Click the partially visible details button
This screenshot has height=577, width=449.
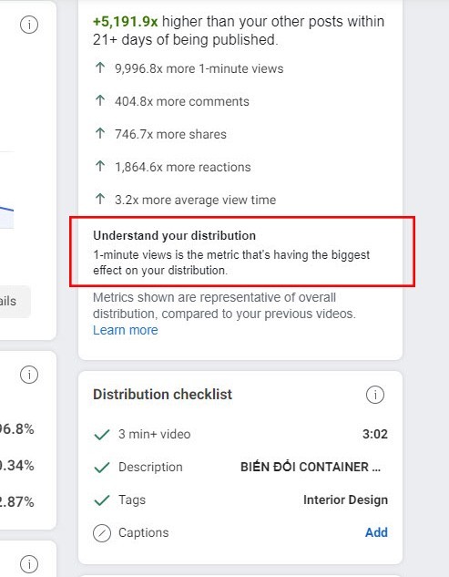[15, 302]
